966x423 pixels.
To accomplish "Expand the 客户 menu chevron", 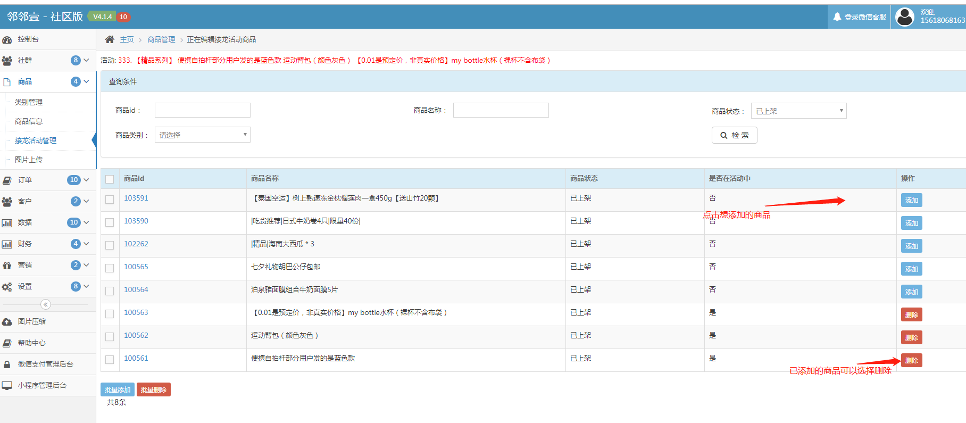I will (86, 201).
